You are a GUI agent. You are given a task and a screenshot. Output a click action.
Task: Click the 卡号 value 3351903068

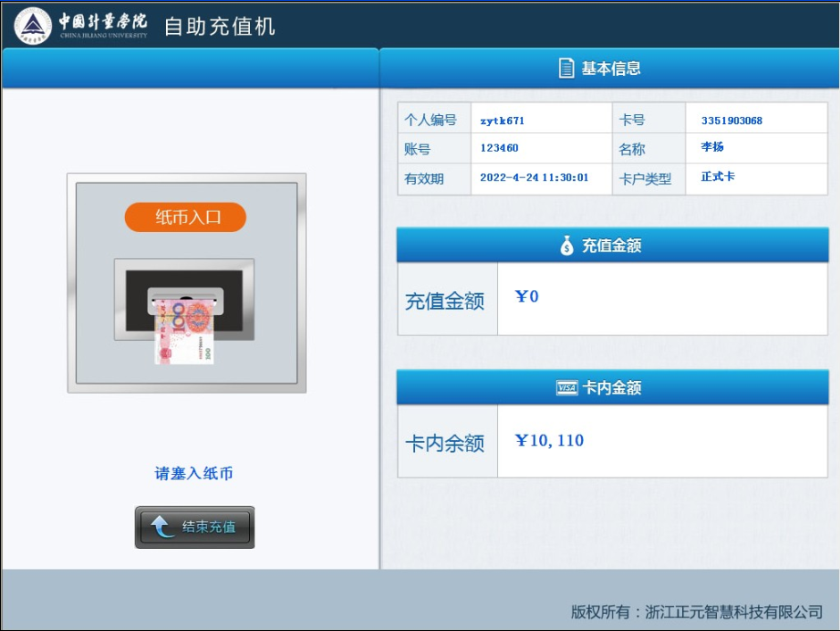click(731, 120)
